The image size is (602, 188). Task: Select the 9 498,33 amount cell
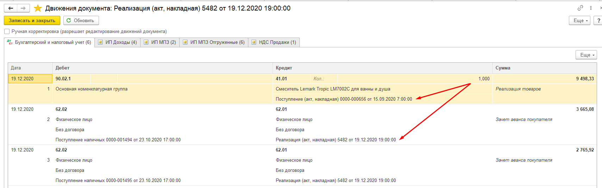[584, 79]
